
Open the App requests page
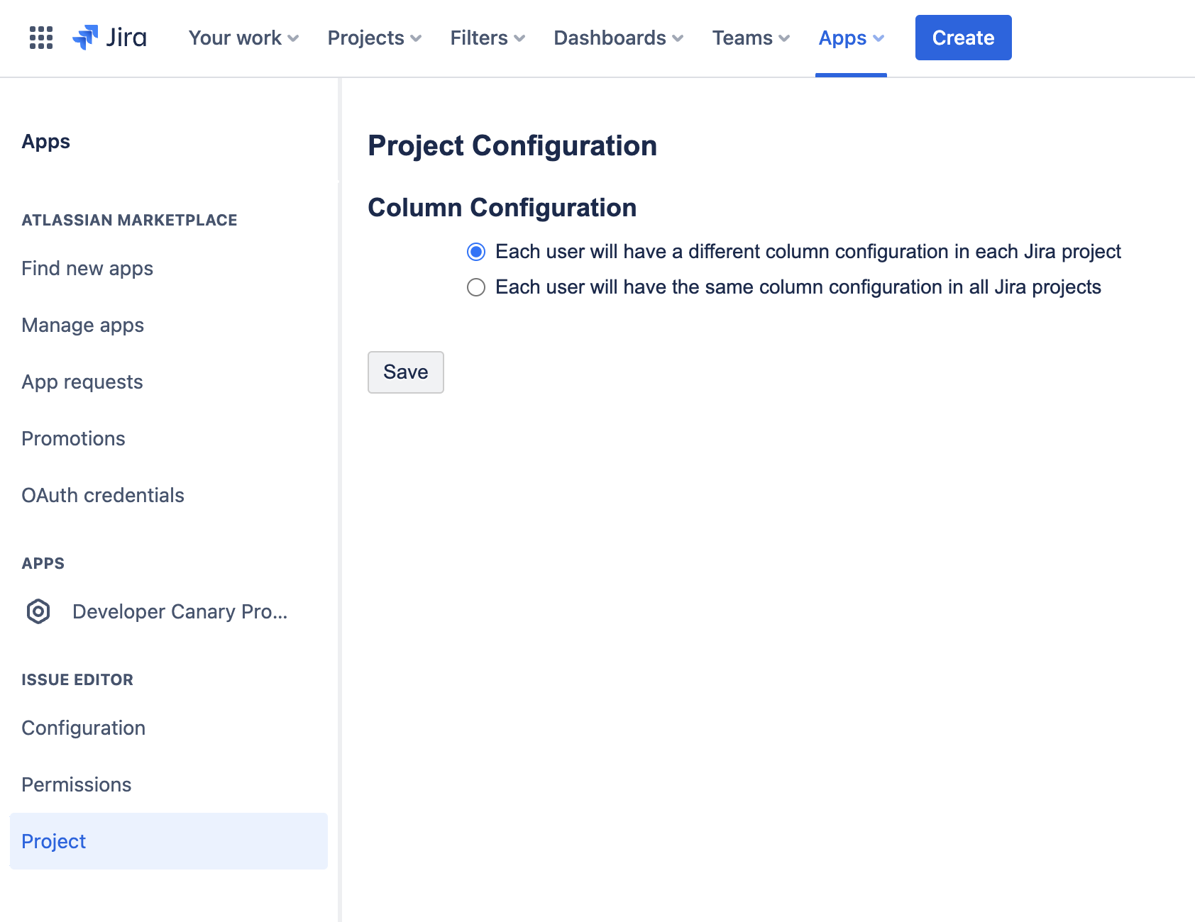[82, 382]
